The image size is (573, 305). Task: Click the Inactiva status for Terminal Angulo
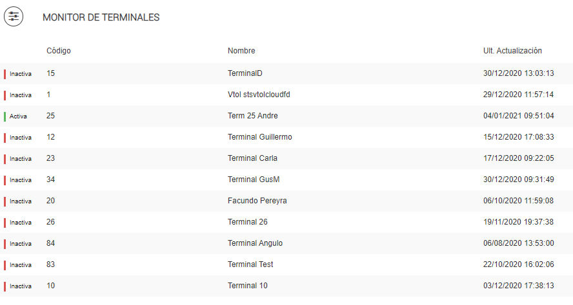click(x=19, y=244)
